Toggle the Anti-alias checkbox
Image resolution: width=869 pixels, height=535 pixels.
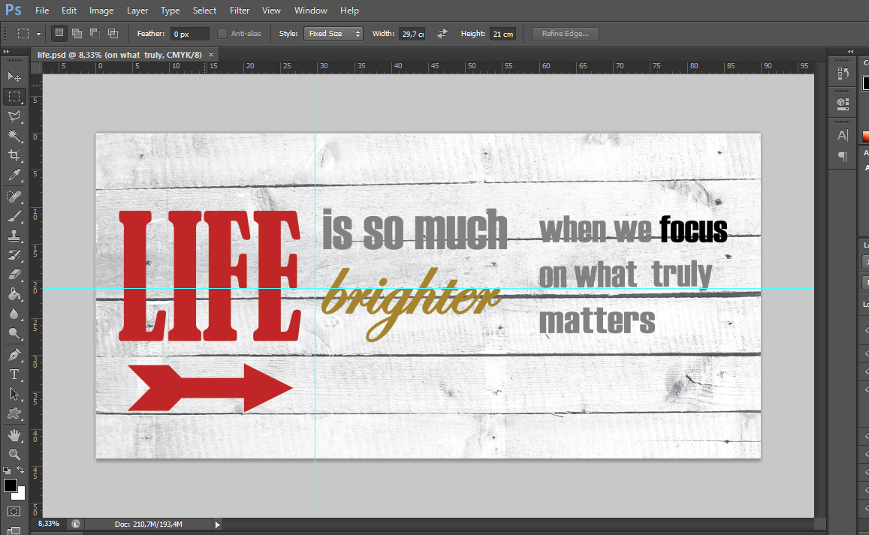(222, 34)
